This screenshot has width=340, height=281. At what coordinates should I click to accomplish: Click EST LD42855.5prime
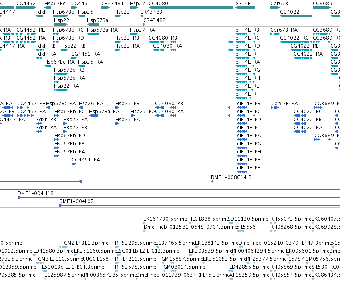click(x=249, y=267)
